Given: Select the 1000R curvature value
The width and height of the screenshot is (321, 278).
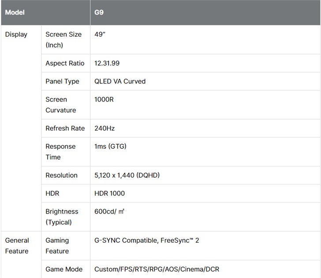Looking at the screenshot, I should (x=104, y=99).
